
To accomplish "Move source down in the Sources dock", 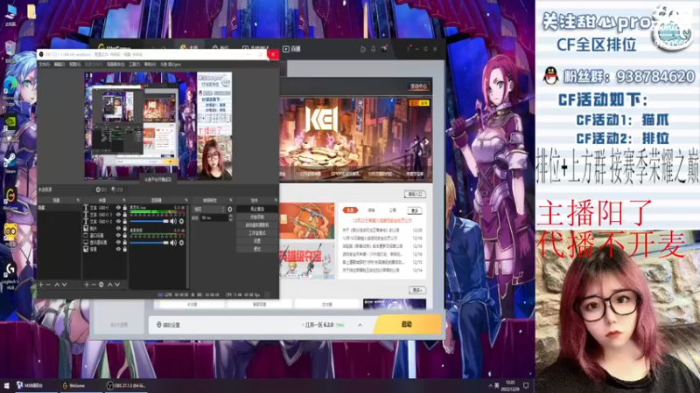I will pos(117,285).
